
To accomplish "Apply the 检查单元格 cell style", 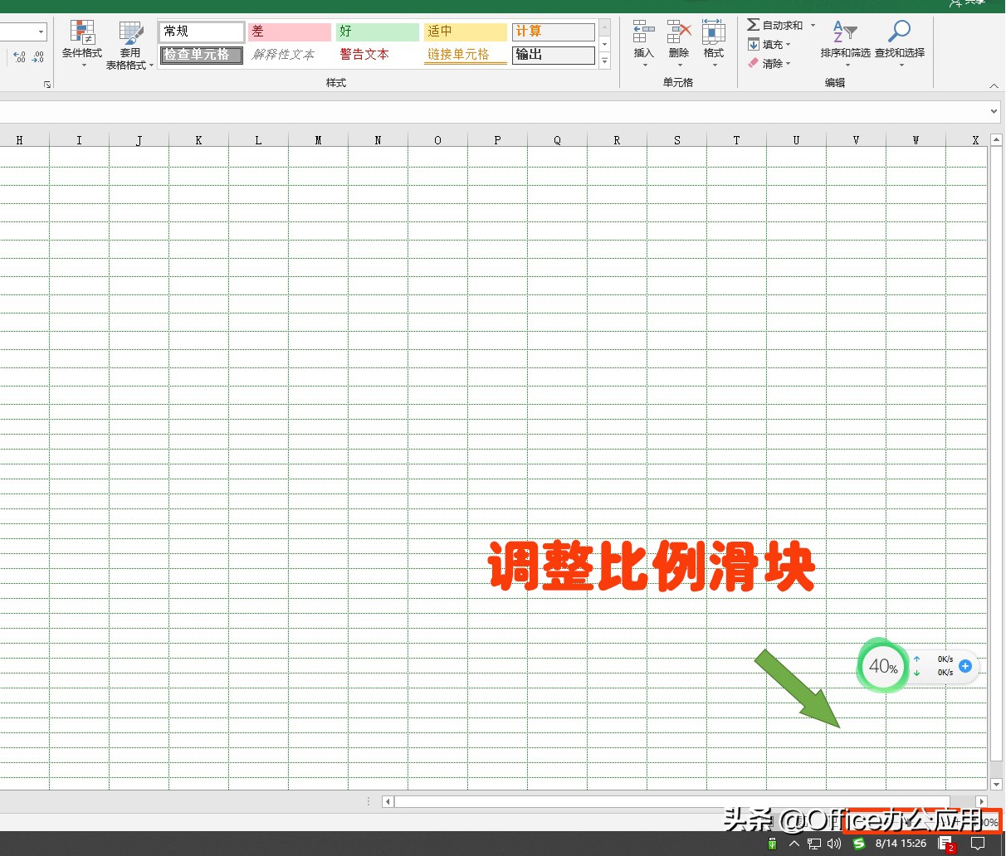I will point(201,55).
